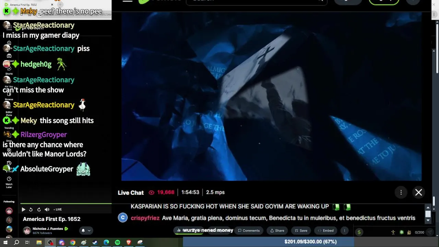Open Windows taskbar search
Image resolution: width=439 pixels, height=247 pixels.
tap(16, 243)
